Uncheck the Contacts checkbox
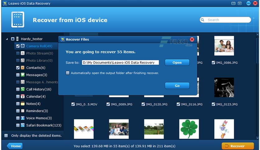Image resolution: width=260 pixels, height=150 pixels. point(18,68)
